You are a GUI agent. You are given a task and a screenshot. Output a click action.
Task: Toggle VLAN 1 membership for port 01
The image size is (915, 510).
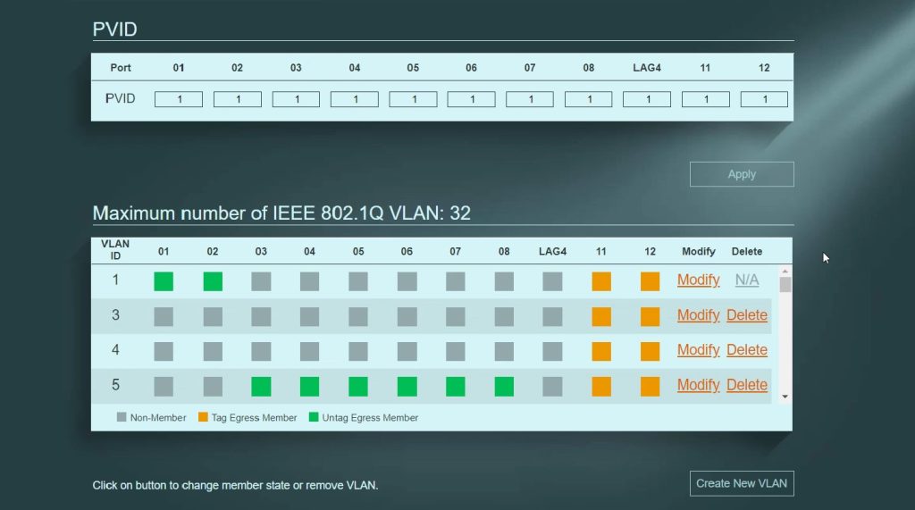coord(164,281)
